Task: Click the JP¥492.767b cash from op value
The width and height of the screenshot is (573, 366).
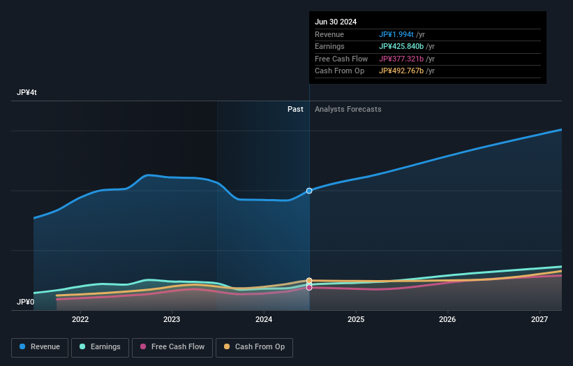Action: [x=401, y=71]
